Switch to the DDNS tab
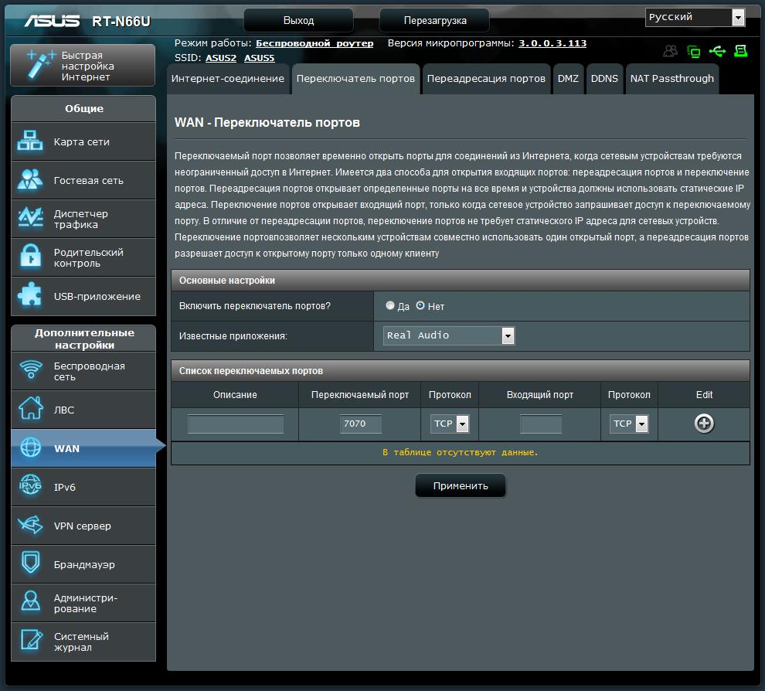 (x=604, y=79)
